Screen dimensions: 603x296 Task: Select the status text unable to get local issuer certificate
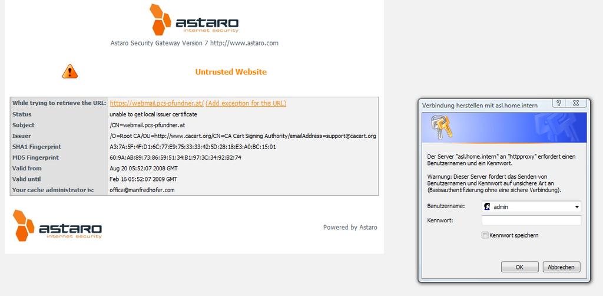[153, 114]
